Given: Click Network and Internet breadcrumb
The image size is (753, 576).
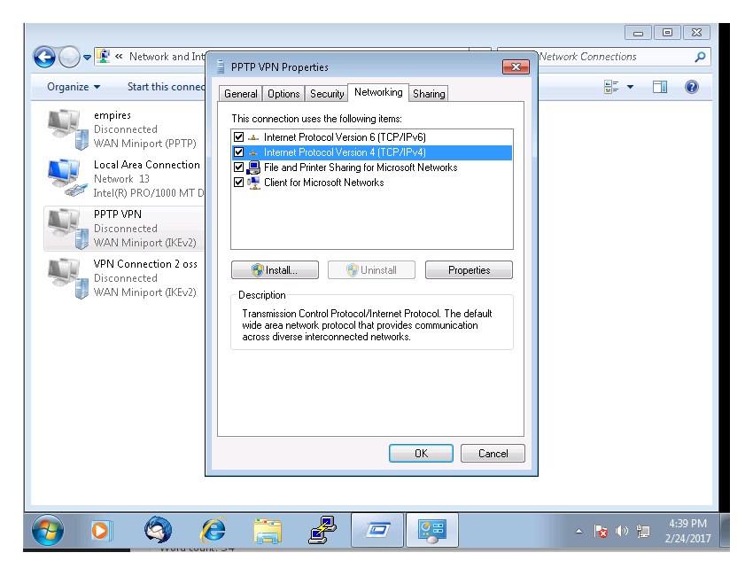Looking at the screenshot, I should pyautogui.click(x=167, y=56).
